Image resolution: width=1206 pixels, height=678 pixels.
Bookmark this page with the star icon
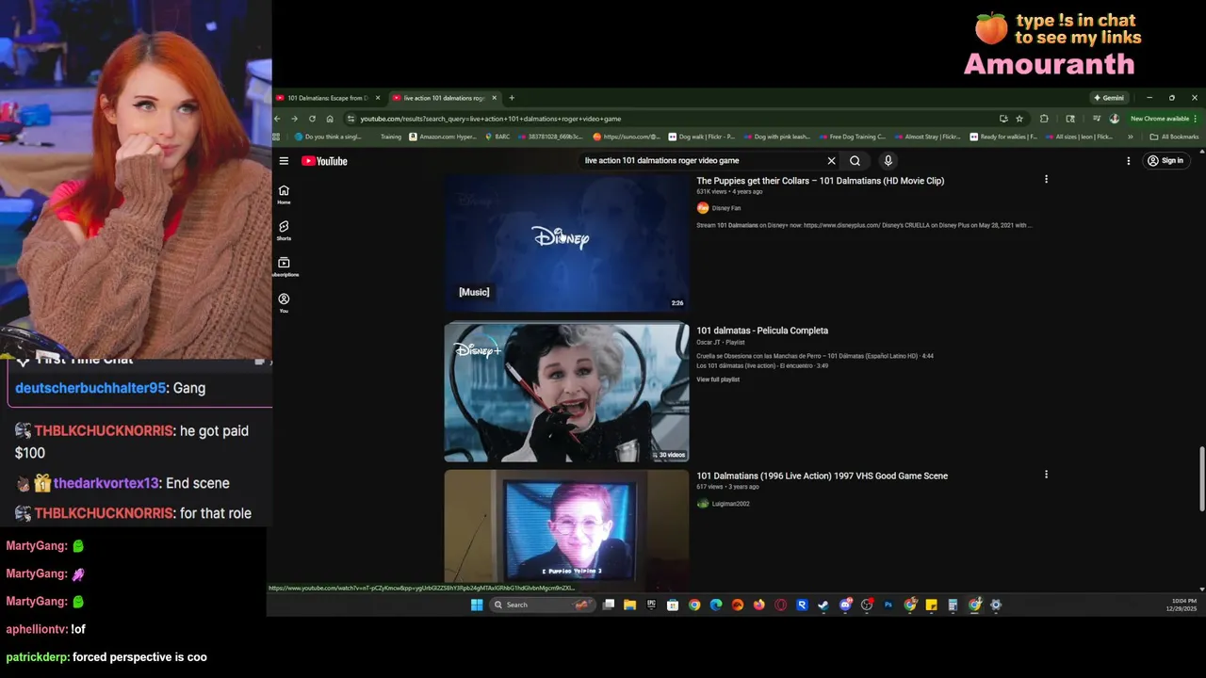click(1019, 119)
